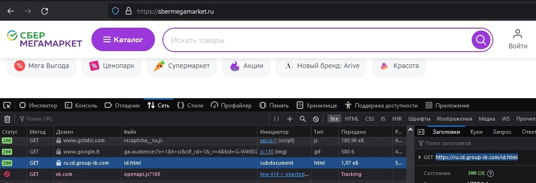Viewport: 536px width, 183px height.
Task: Switch to the Запрос details tab
Action: 502,132
